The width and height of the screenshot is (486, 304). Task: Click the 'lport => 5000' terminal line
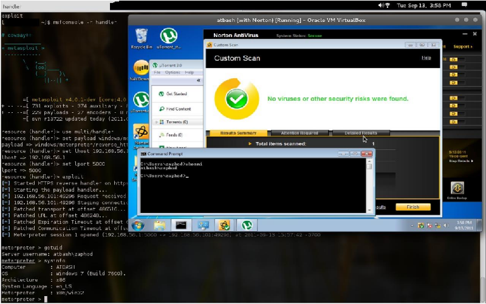click(21, 171)
